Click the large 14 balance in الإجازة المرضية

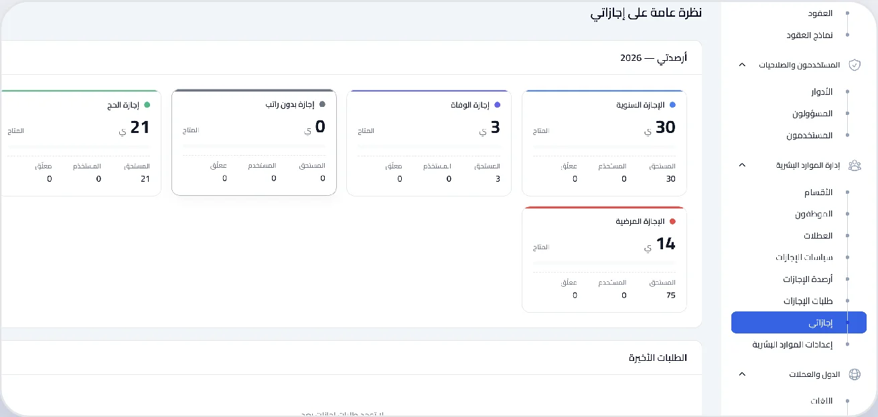point(666,244)
